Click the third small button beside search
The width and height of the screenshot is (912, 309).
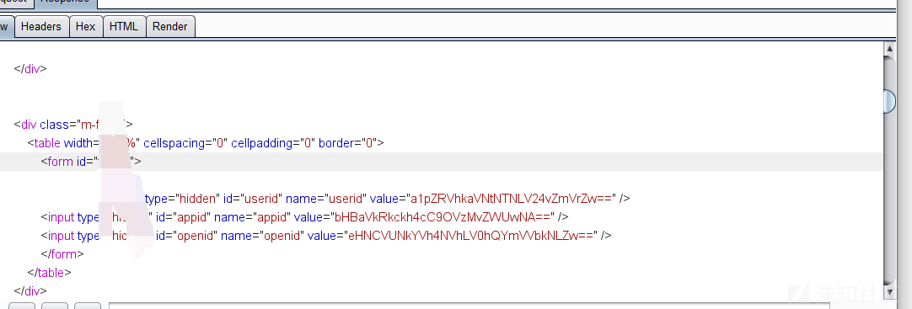88,306
